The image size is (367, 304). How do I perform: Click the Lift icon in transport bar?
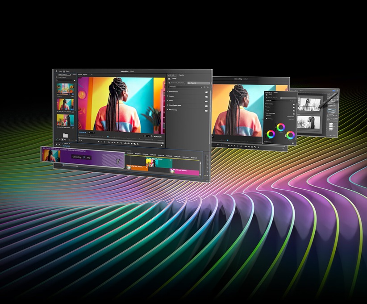[x=125, y=143]
